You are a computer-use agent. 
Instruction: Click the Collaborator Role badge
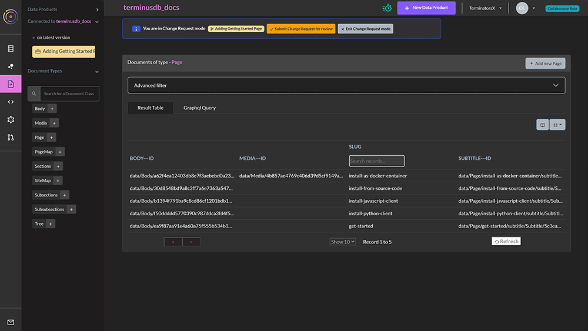tap(562, 9)
